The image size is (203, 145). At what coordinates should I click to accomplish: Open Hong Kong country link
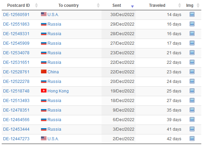click(58, 91)
